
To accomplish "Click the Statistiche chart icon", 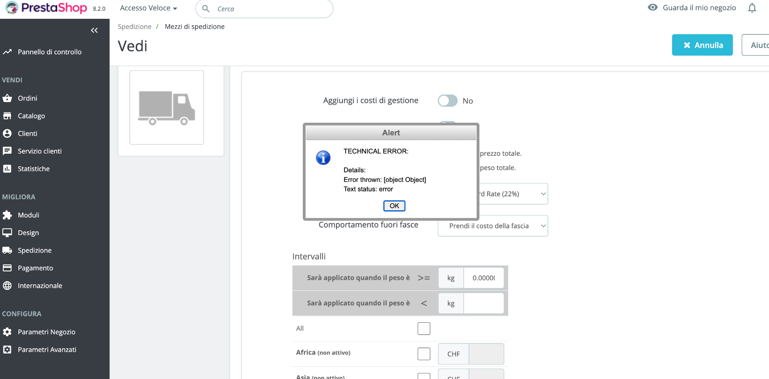I will (7, 169).
